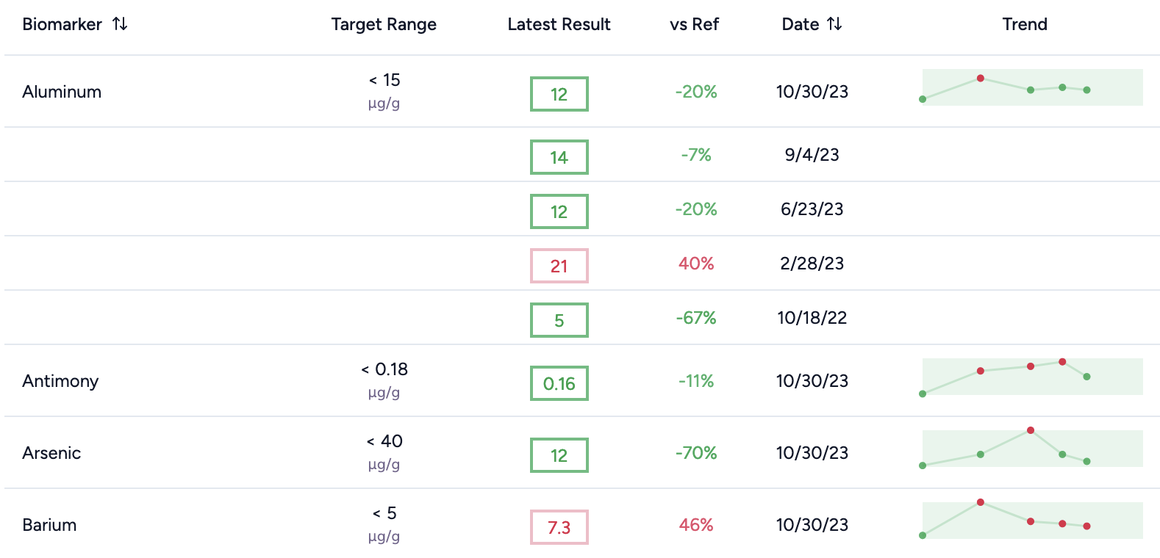
Task: Click the Arsenic result box showing 12
Action: pyautogui.click(x=559, y=455)
